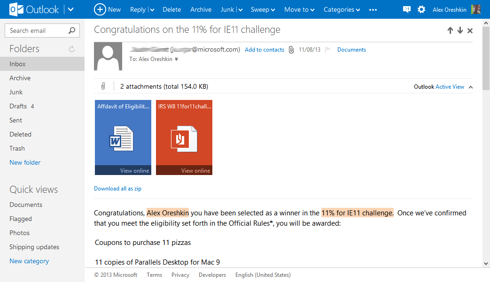
Task: Click the Reply button
Action: pyautogui.click(x=138, y=10)
